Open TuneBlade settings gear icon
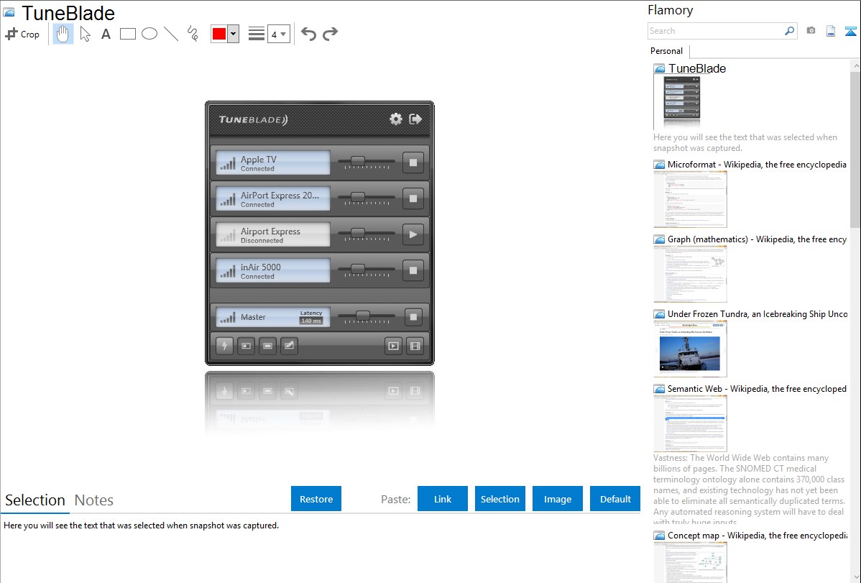Screen dimensions: 861x583 (396, 119)
